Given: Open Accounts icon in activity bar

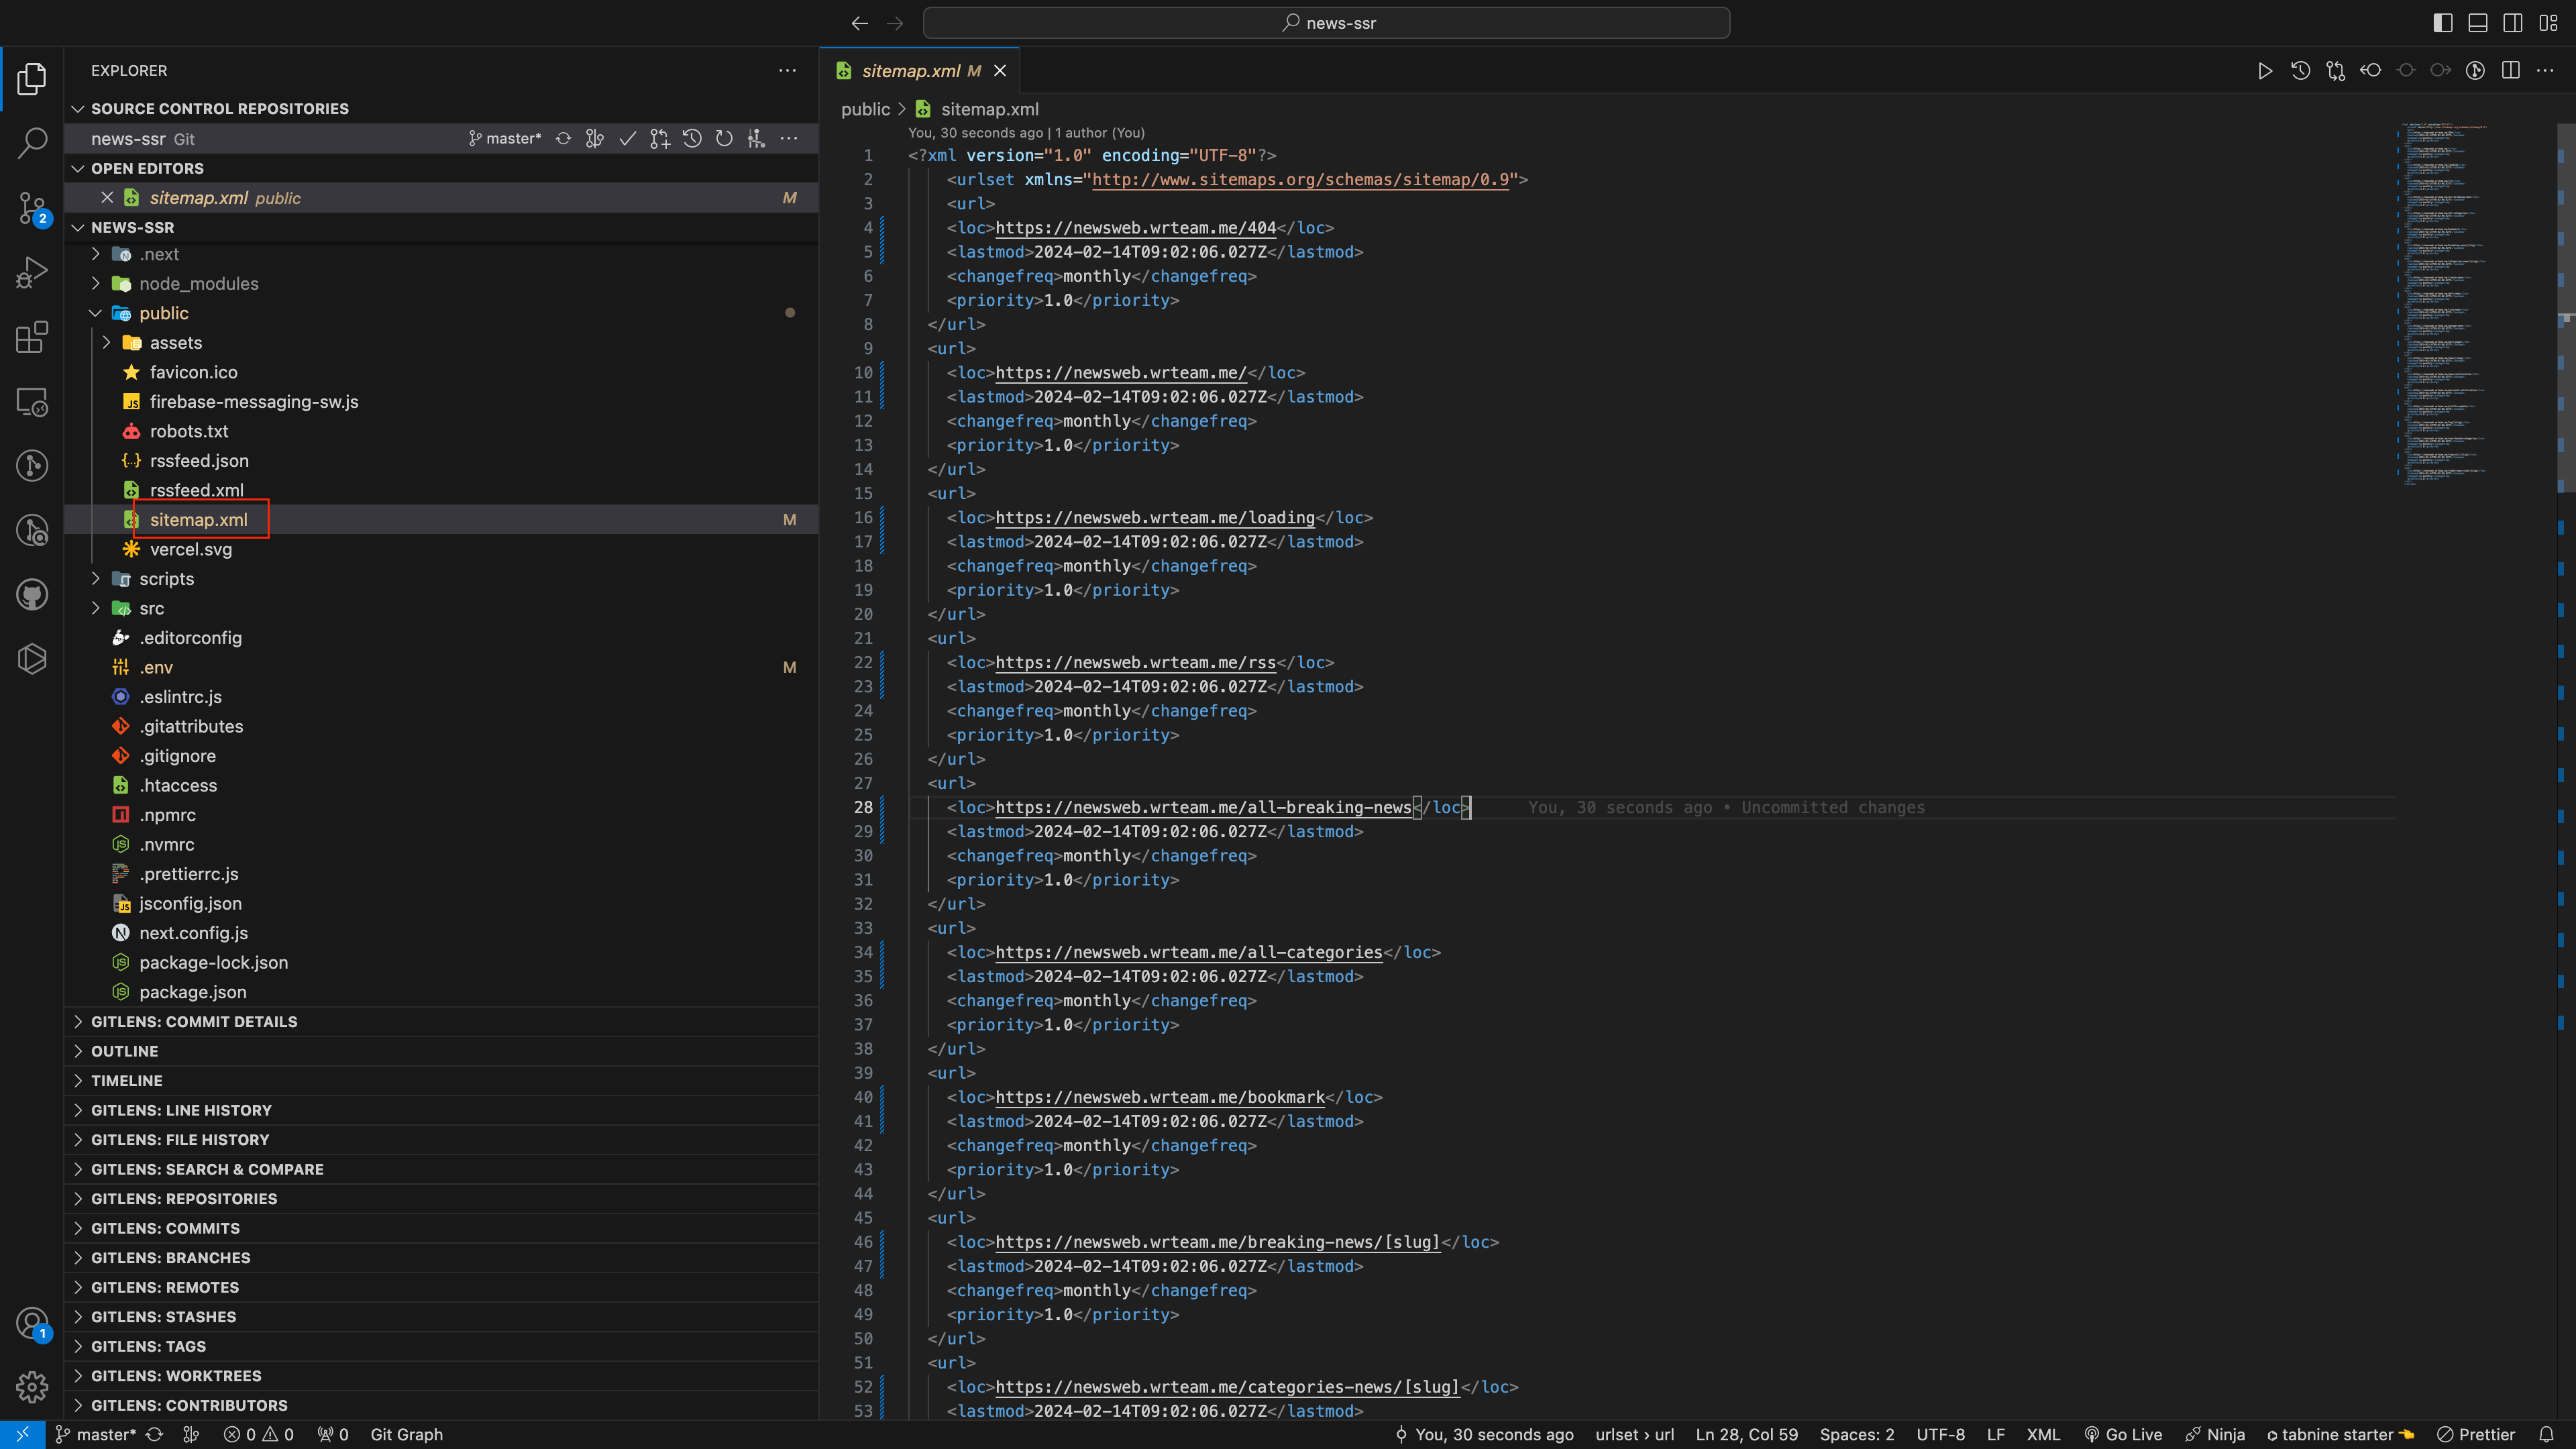Looking at the screenshot, I should click(32, 1323).
